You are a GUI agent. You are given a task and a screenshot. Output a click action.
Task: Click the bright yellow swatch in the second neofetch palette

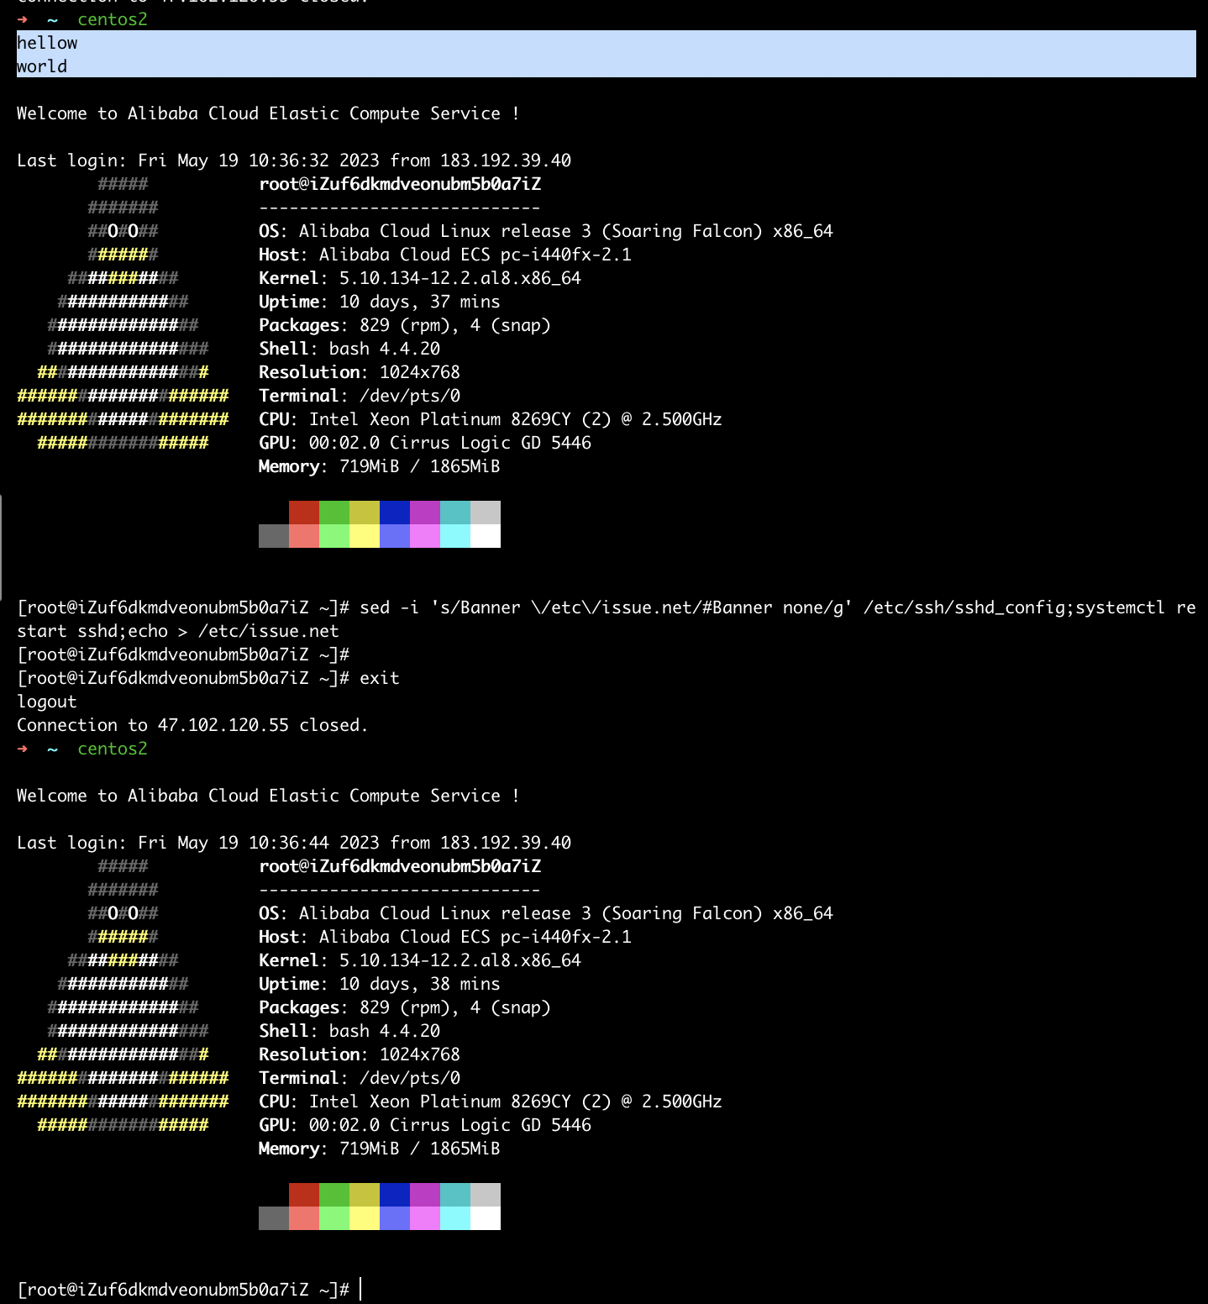pos(364,1218)
